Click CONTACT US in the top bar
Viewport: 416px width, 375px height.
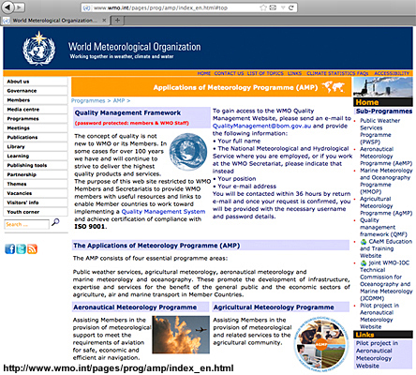coord(229,73)
